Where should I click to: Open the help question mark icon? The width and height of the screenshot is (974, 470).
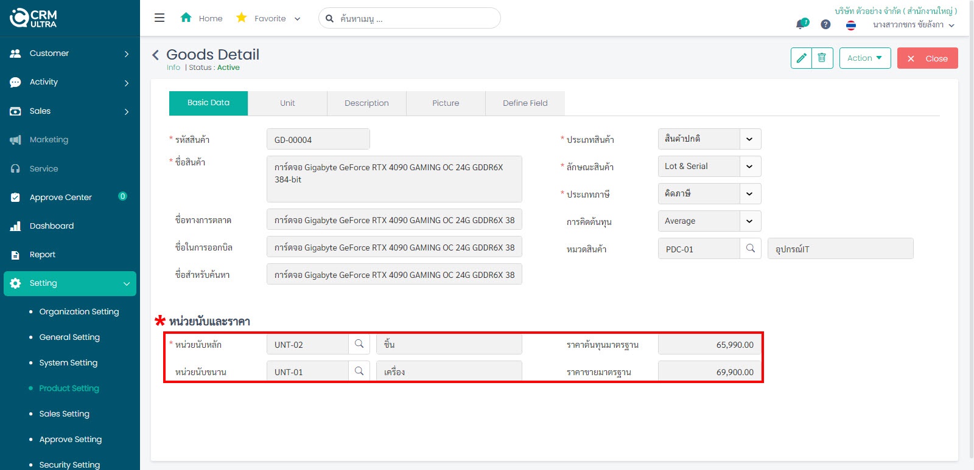coord(825,24)
